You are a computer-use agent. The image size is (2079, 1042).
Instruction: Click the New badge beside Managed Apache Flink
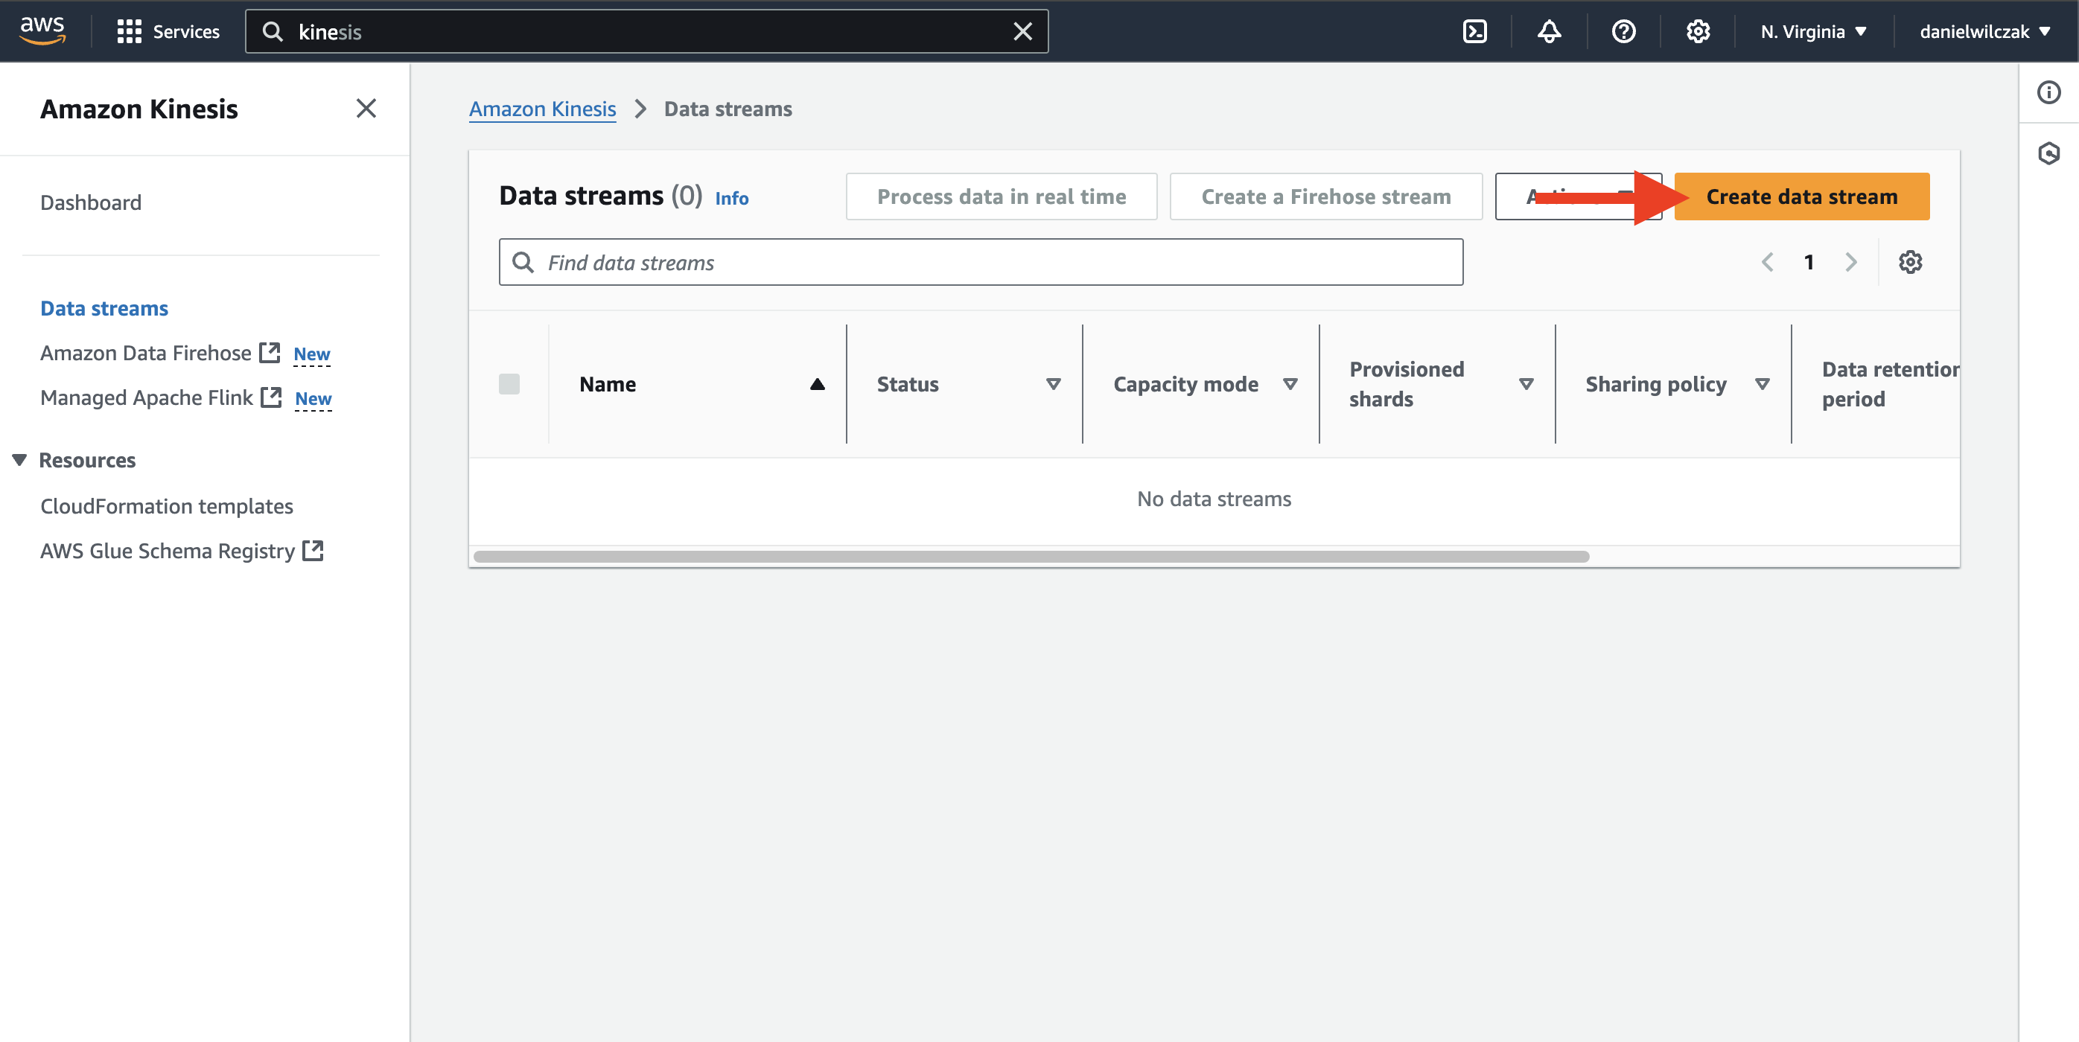(x=313, y=398)
